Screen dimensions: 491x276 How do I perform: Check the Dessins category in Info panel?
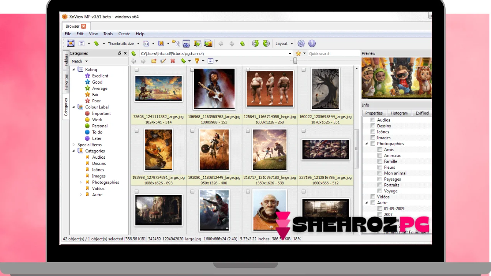click(372, 126)
